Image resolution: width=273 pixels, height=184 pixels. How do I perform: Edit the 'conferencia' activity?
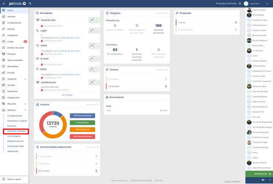91,82
